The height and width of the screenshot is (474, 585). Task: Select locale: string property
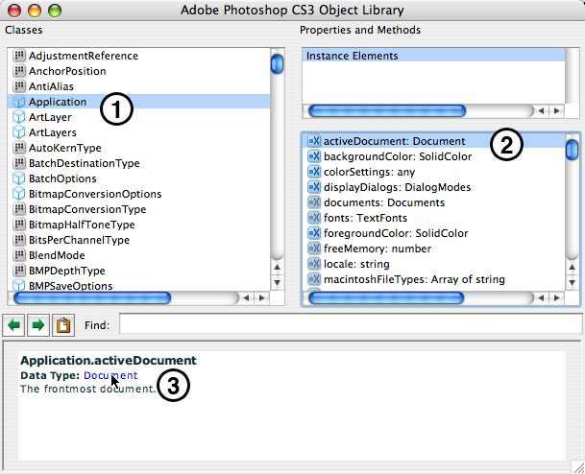pos(356,264)
